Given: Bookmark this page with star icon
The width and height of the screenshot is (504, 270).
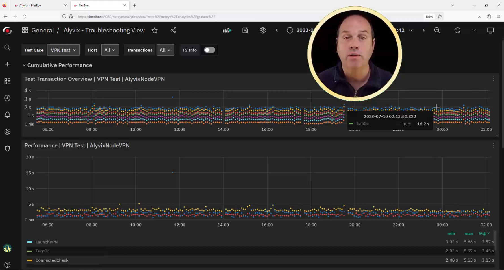Looking at the screenshot, I should point(440,16).
